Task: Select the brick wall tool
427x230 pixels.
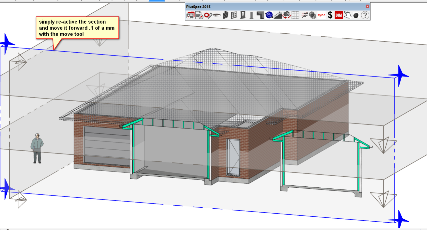Action: coord(226,15)
